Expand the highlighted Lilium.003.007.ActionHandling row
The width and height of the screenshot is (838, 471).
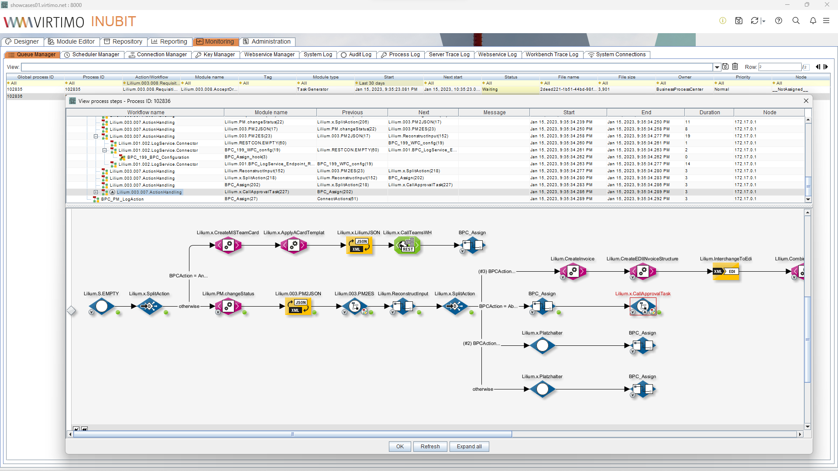(96, 192)
